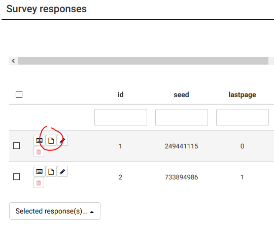Check the box for response with seed 249441115
Image resolution: width=274 pixels, height=244 pixels.
(17, 145)
